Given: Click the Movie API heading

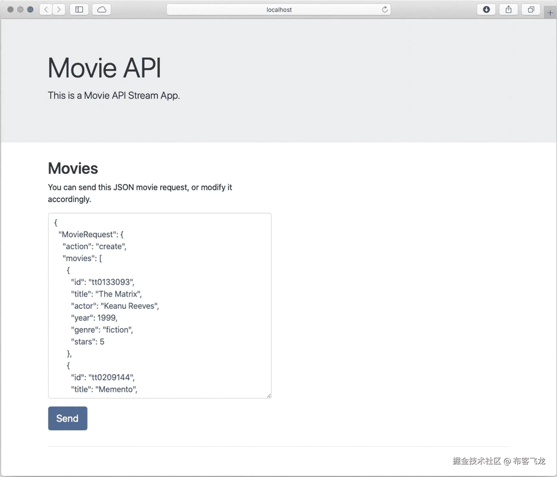Looking at the screenshot, I should 104,68.
